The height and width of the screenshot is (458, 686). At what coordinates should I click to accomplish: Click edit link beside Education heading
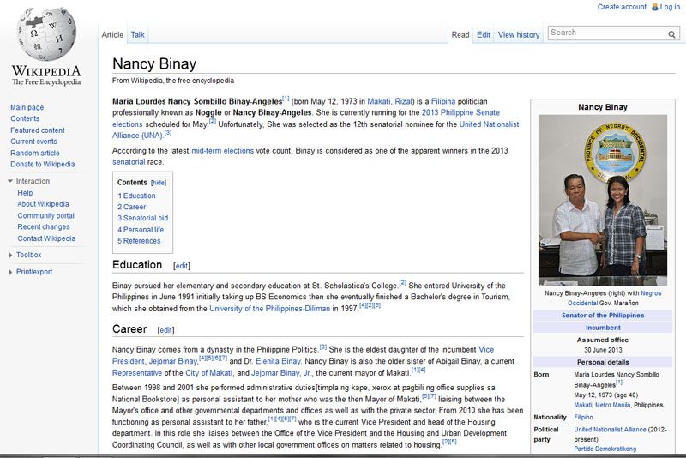pos(182,266)
